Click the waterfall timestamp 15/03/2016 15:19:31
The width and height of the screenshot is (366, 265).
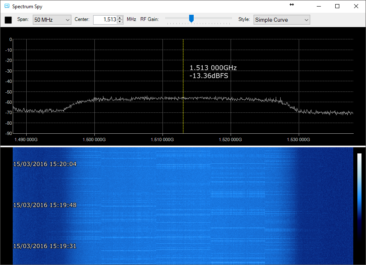[45, 246]
